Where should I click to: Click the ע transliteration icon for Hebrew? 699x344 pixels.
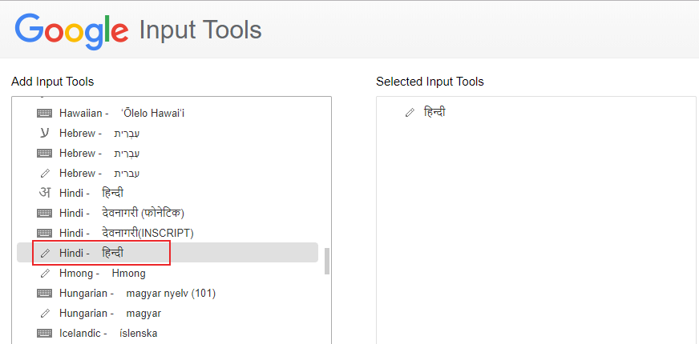(x=45, y=133)
